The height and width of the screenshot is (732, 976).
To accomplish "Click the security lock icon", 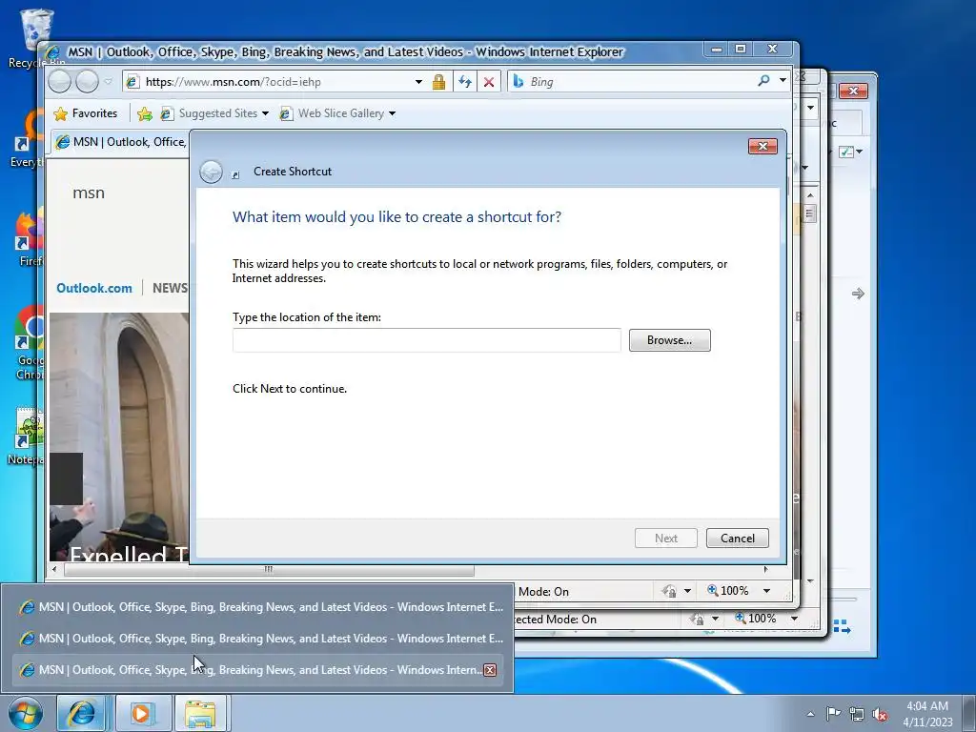I will [x=438, y=82].
